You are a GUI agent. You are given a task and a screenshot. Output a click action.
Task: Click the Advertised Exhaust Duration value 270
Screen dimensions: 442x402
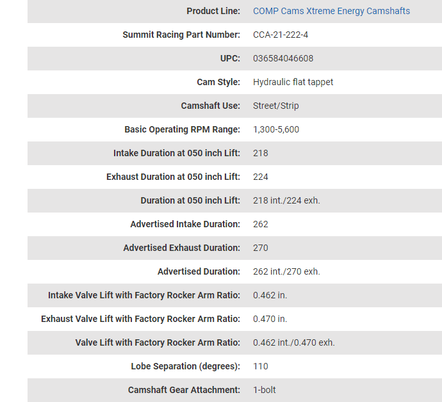click(x=261, y=248)
